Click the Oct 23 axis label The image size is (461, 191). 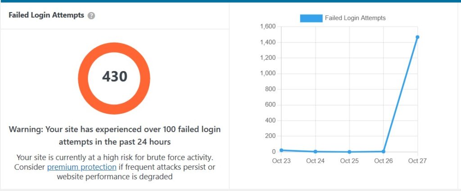281,161
